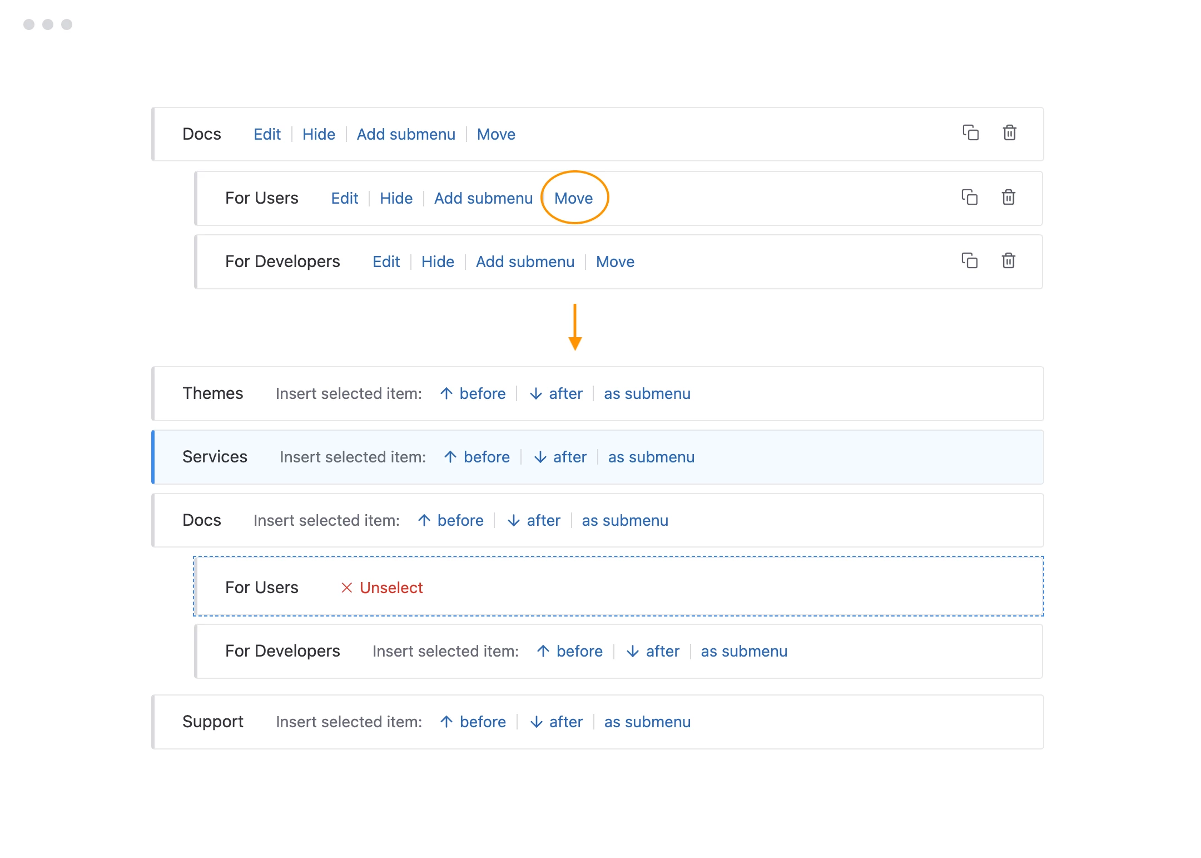Viewport: 1201px width, 858px height.
Task: Move the Docs menu item
Action: point(496,134)
